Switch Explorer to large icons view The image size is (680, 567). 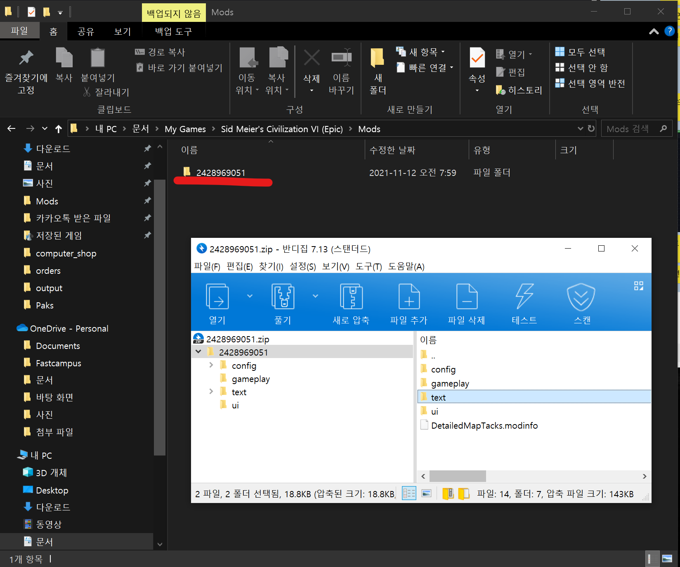coord(667,559)
